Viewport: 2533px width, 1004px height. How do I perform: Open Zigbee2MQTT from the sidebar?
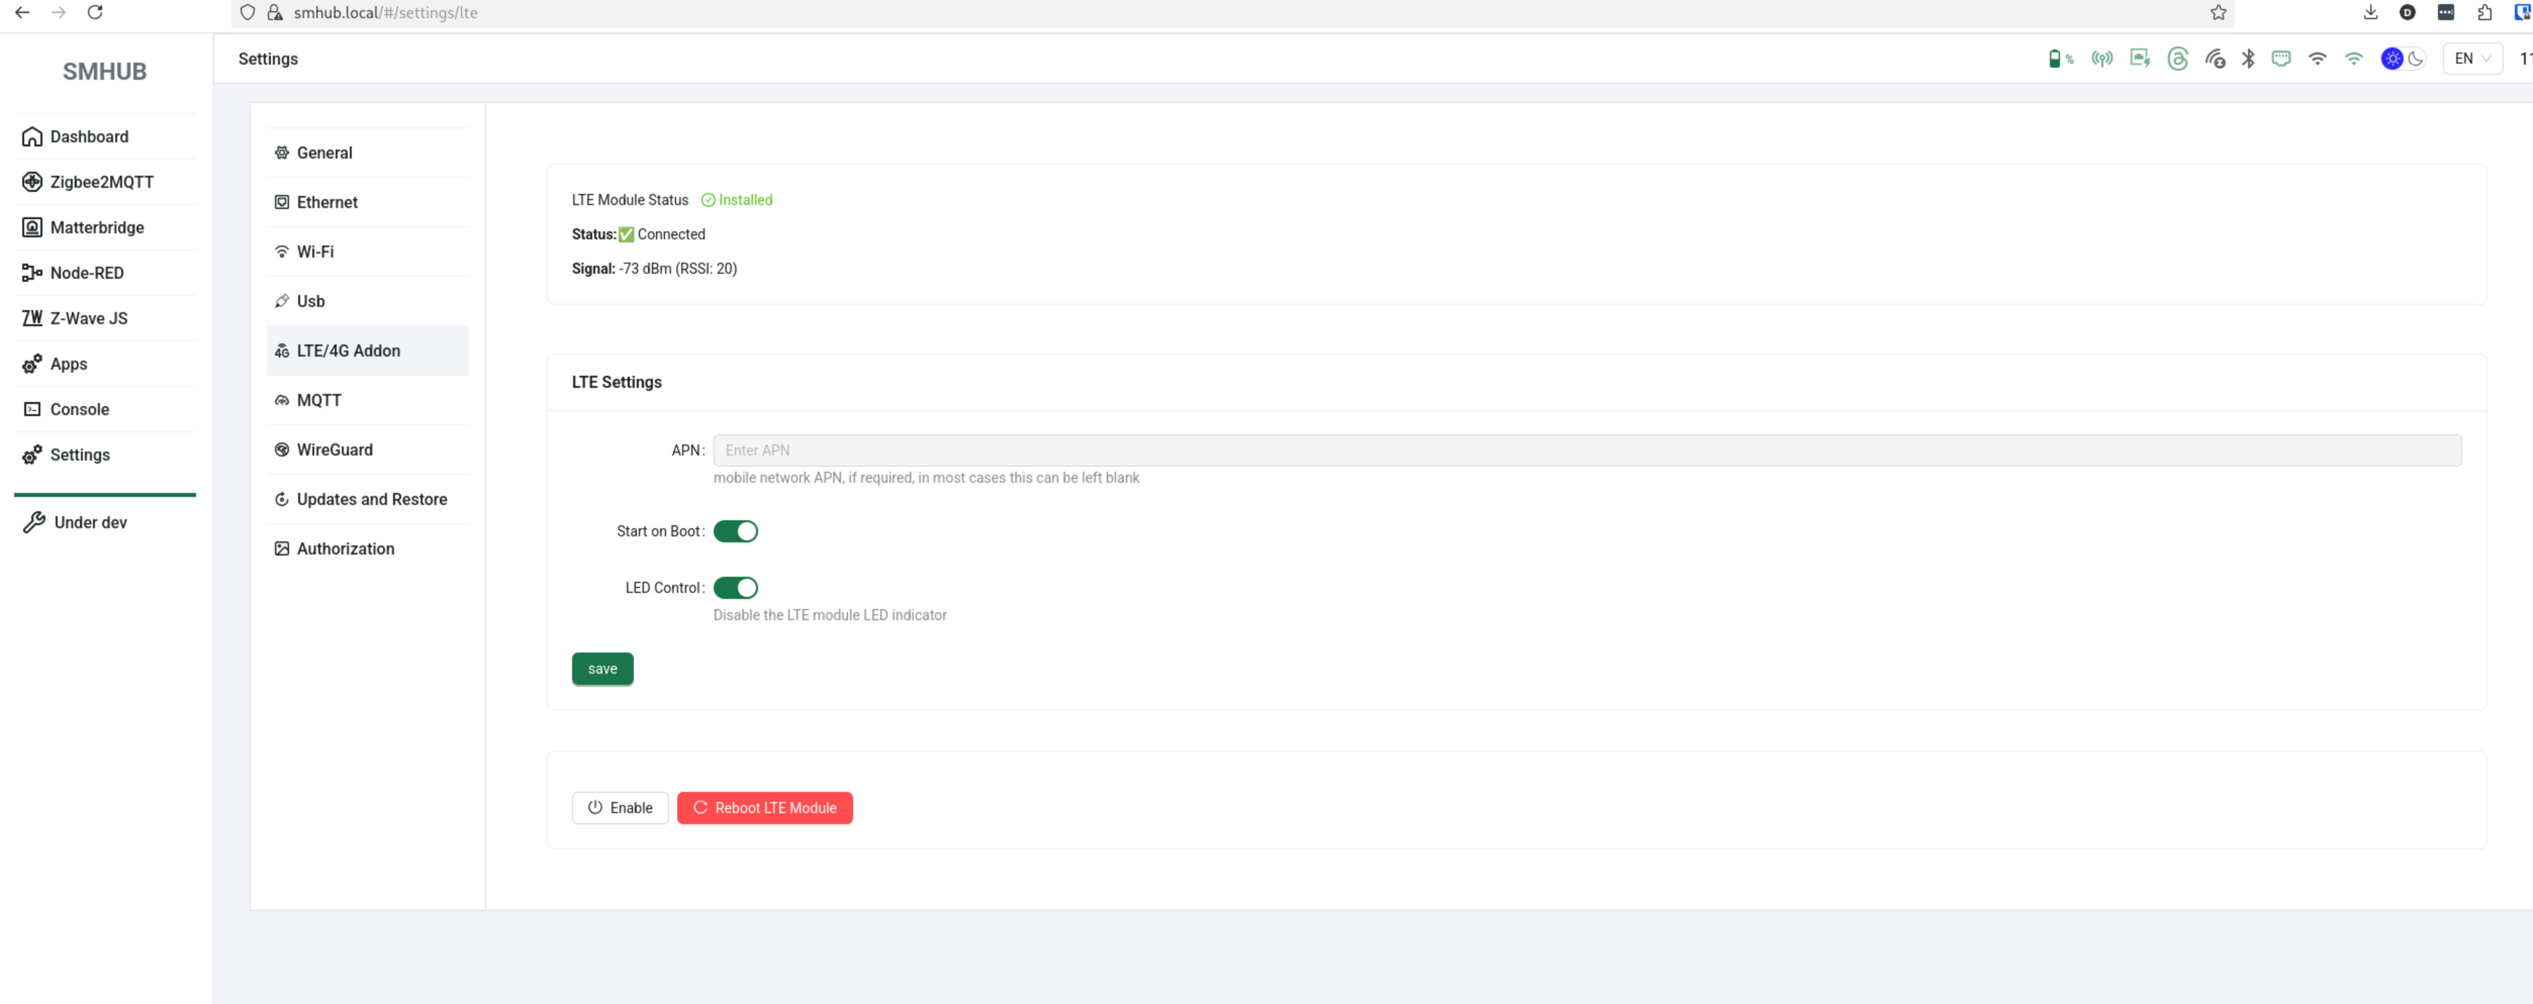pyautogui.click(x=101, y=182)
